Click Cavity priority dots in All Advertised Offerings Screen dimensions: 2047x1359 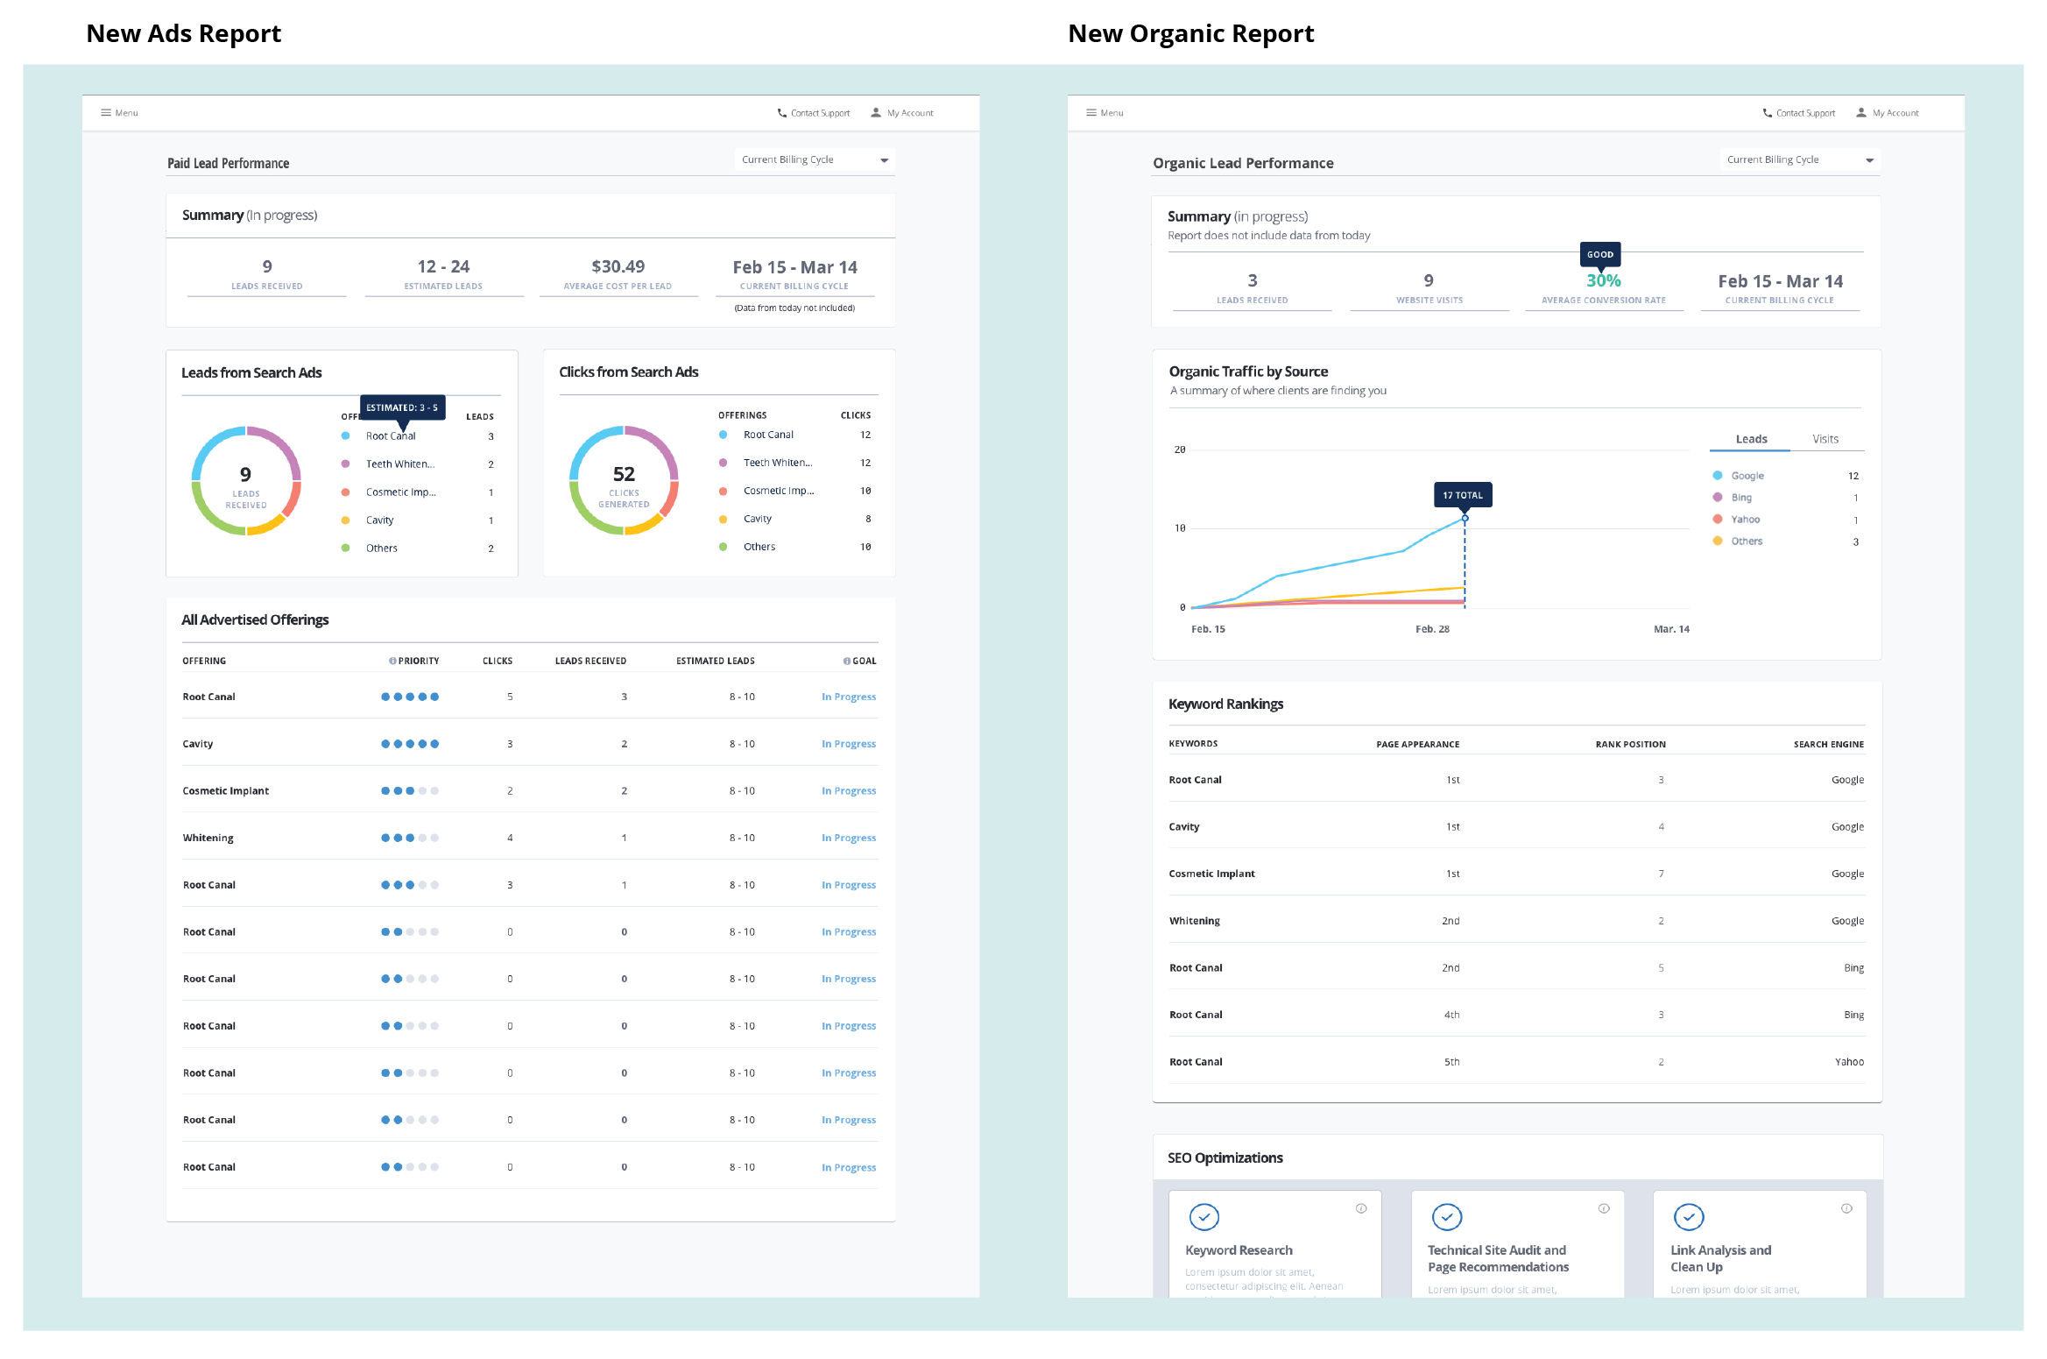410,744
